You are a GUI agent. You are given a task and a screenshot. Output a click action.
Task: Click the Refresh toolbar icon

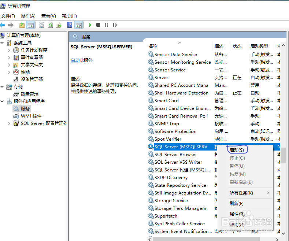(x=50, y=25)
